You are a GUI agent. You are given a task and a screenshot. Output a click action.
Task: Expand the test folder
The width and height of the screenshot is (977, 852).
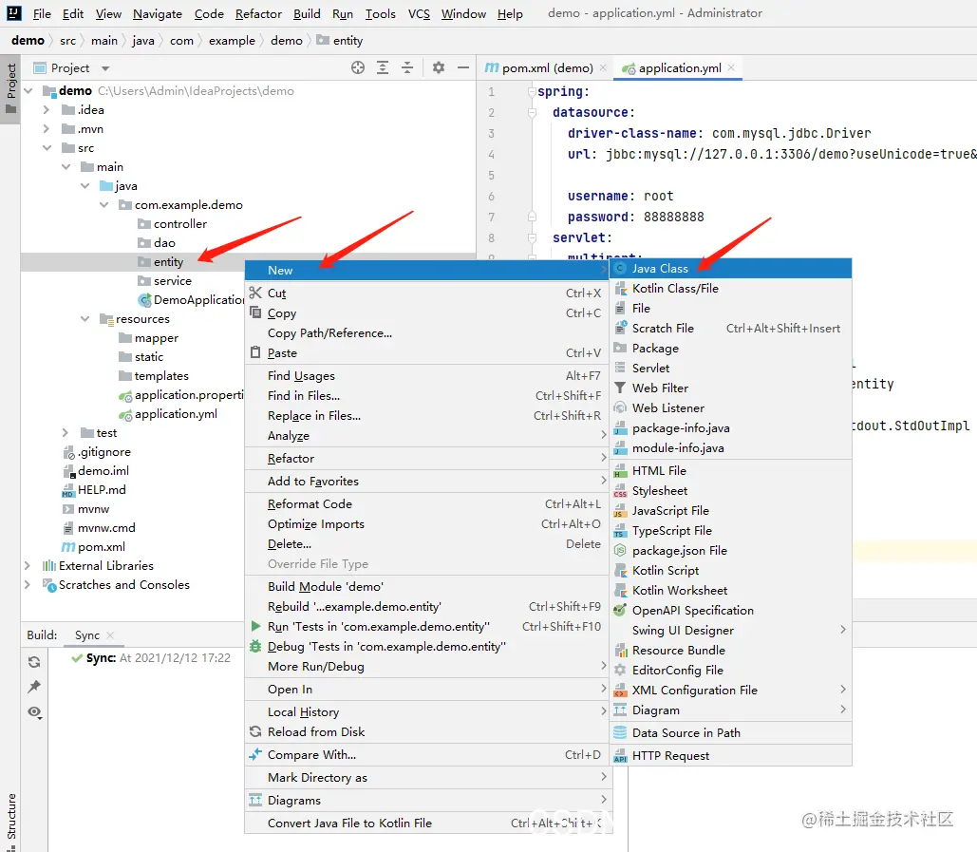(x=66, y=432)
